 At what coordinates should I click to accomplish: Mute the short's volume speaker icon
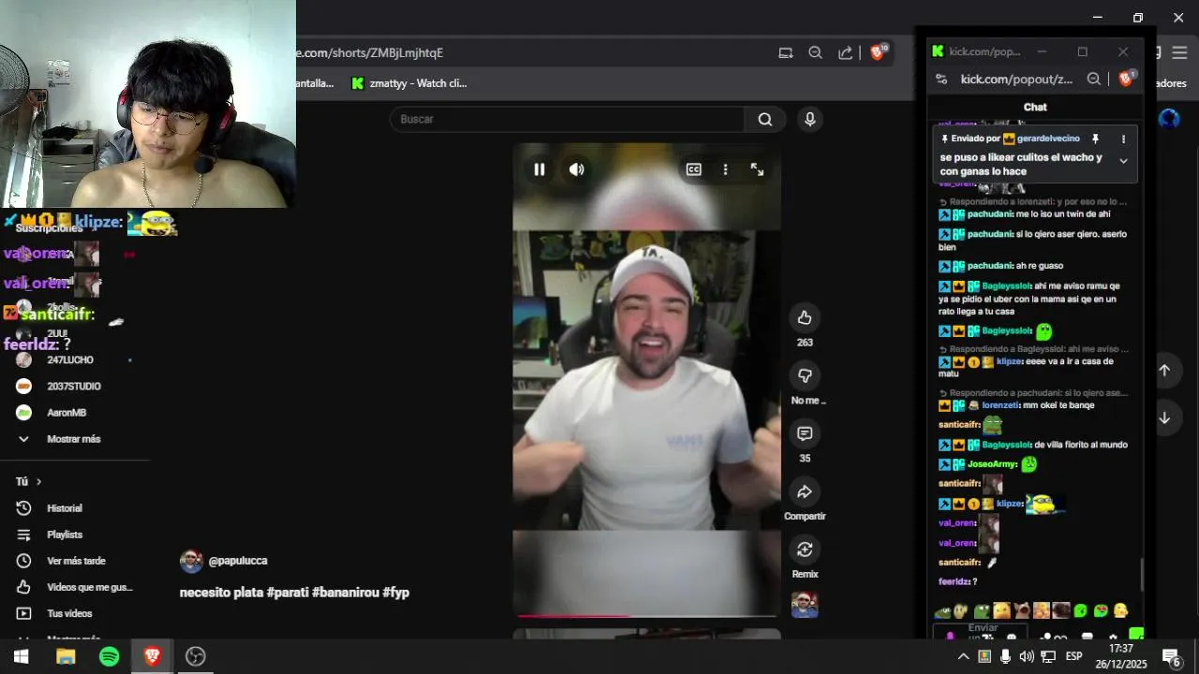point(576,169)
